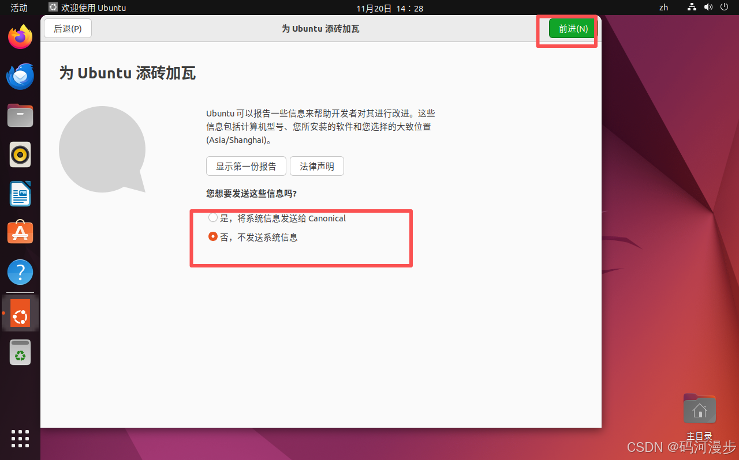
Task: Click the network status icon in top bar
Action: (692, 7)
